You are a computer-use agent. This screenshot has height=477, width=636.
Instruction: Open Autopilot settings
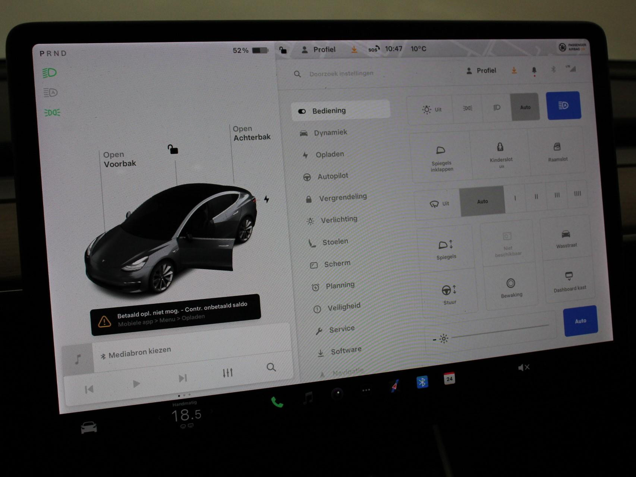point(326,176)
